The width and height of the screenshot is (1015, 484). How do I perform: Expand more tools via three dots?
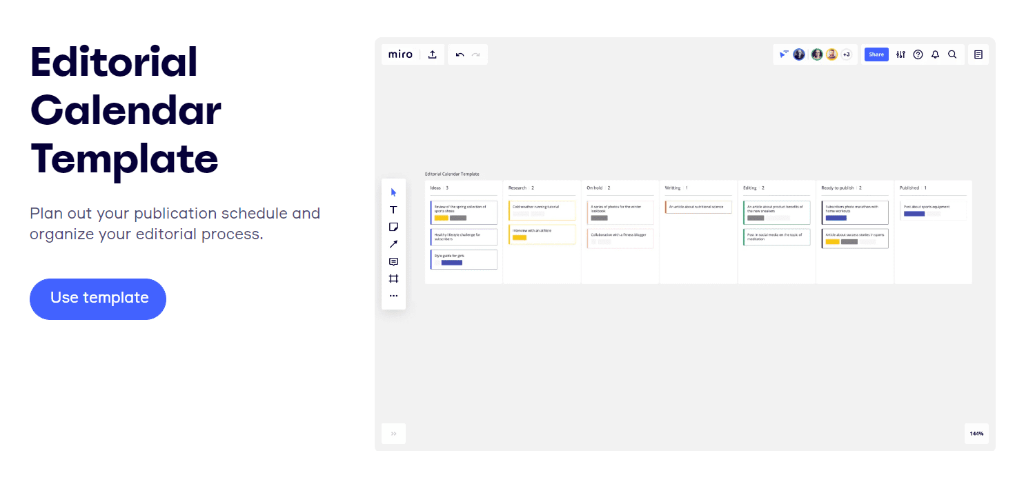pyautogui.click(x=393, y=296)
